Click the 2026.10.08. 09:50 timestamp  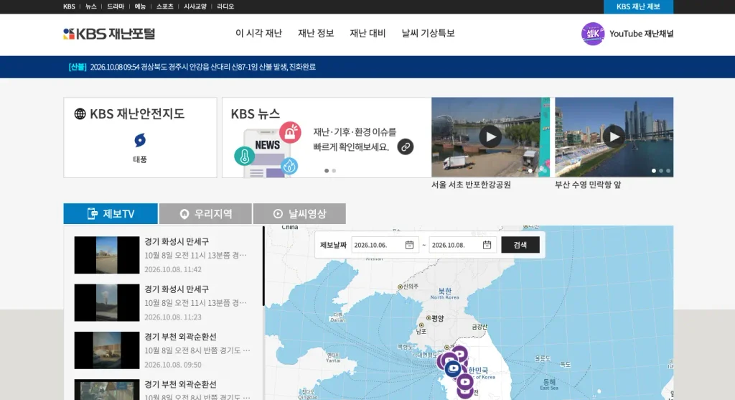tap(172, 365)
